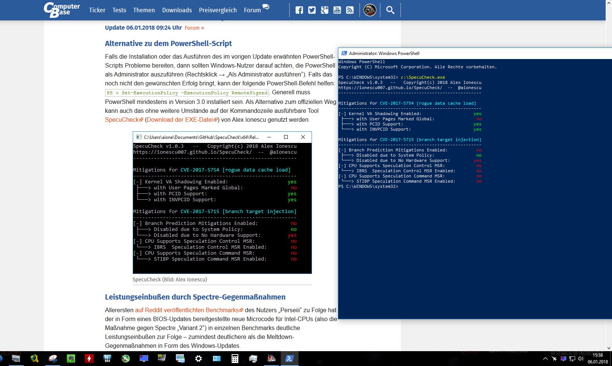The image size is (612, 366).
Task: Open WinTV from the taskbar
Action: 16,359
